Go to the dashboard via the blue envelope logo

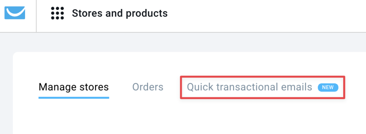tap(15, 13)
